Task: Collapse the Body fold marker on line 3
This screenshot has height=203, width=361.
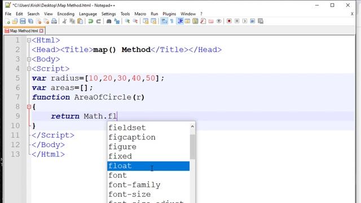Action: tap(29, 59)
